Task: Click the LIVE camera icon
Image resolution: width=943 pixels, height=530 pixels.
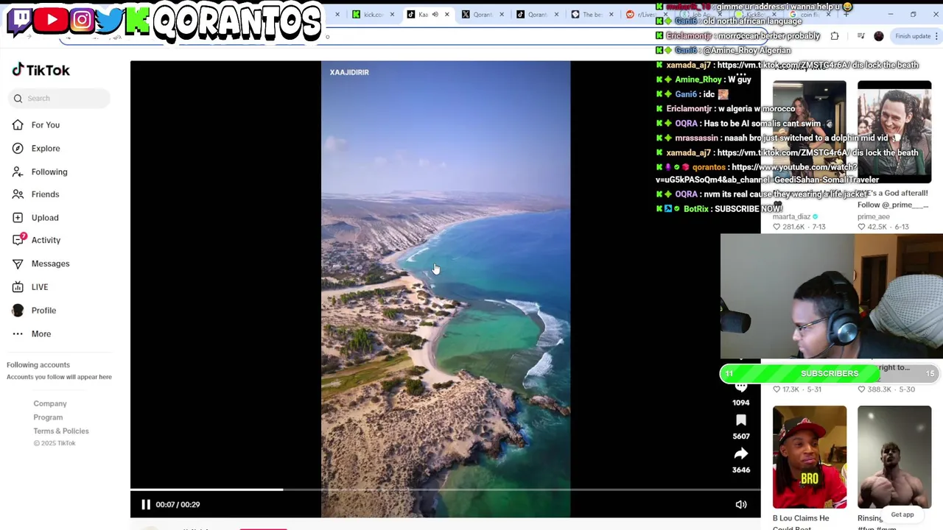Action: (18, 287)
